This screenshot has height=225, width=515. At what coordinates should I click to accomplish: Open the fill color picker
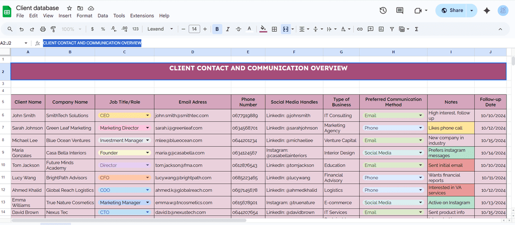pos(263,29)
